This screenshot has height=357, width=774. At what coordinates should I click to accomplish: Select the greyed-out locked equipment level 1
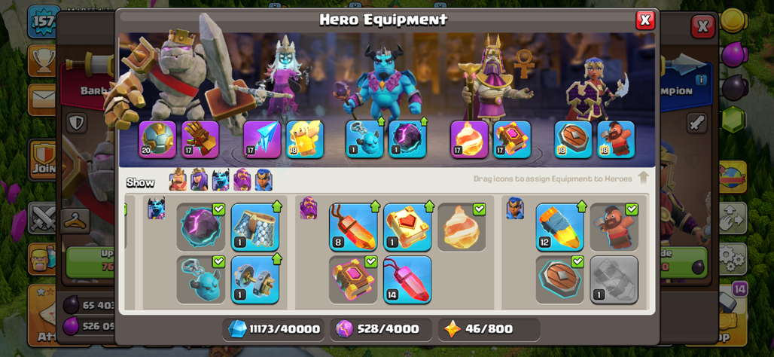[x=614, y=279]
